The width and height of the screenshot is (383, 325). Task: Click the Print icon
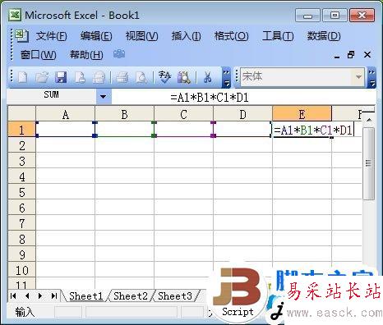pos(122,77)
